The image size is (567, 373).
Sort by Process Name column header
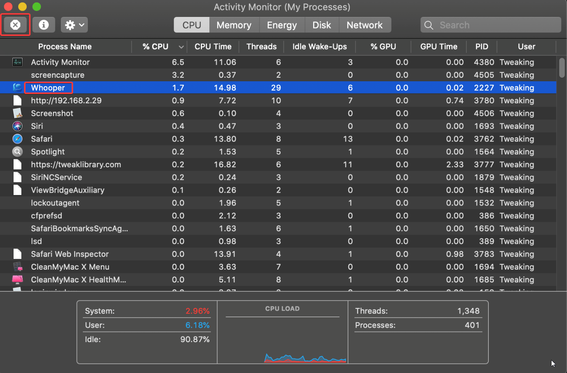65,47
